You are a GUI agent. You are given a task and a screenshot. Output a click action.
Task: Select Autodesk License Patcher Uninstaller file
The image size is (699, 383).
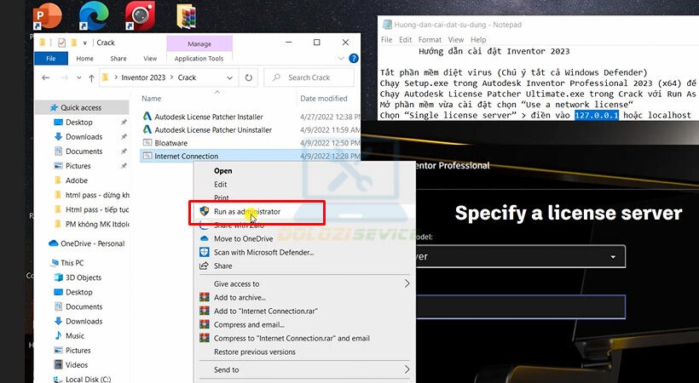point(213,130)
